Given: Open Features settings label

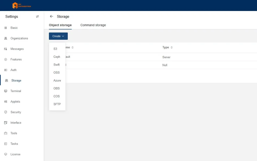Looking at the screenshot, I should pyautogui.click(x=16, y=59).
